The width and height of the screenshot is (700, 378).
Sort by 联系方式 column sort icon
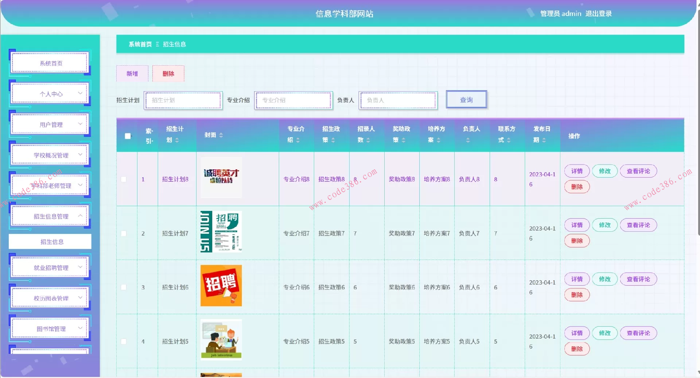click(x=509, y=140)
